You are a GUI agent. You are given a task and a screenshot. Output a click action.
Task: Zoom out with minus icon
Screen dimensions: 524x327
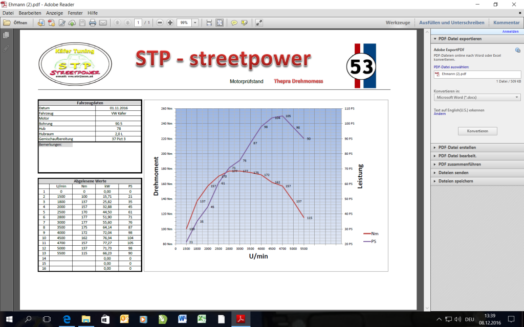tap(160, 22)
